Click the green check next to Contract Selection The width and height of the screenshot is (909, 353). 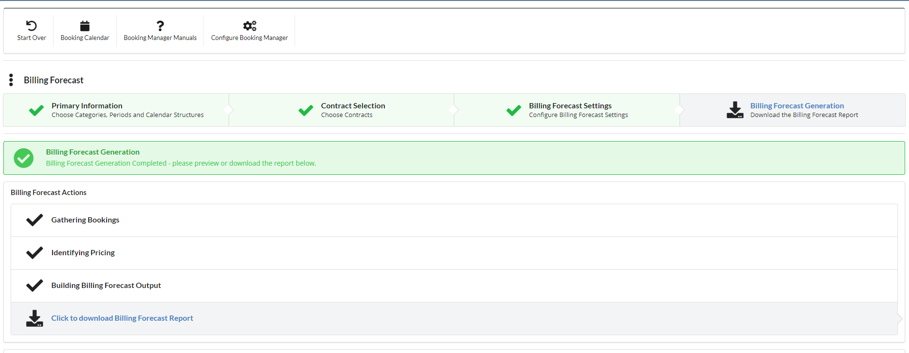point(306,110)
